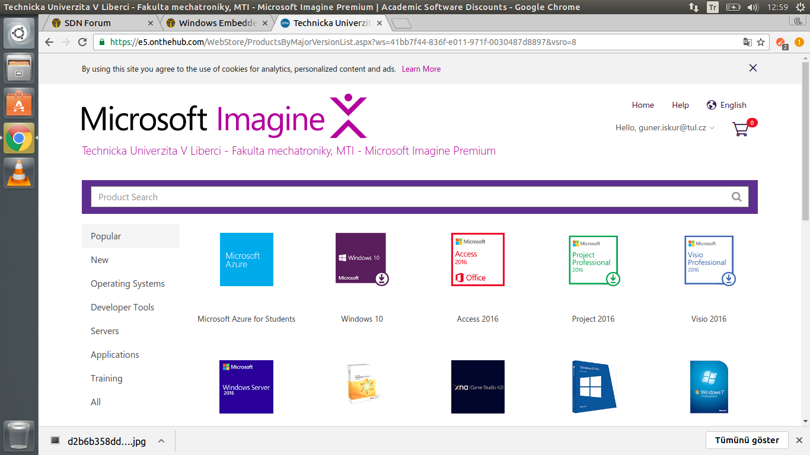Reload the current page

tap(82, 42)
